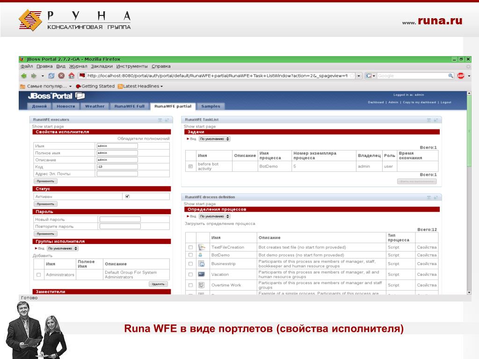Click the TextFileCreation process icon
Screen dimensions: 479x359
[201, 247]
